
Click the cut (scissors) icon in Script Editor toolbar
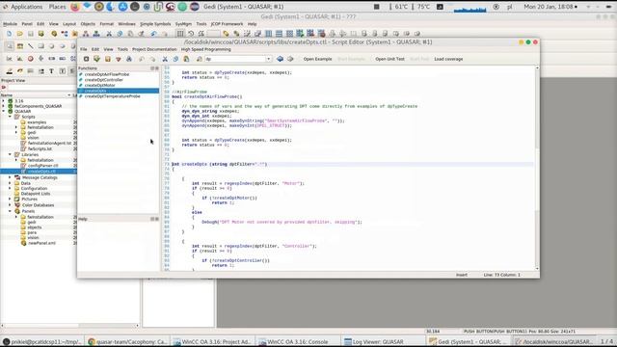pos(165,59)
